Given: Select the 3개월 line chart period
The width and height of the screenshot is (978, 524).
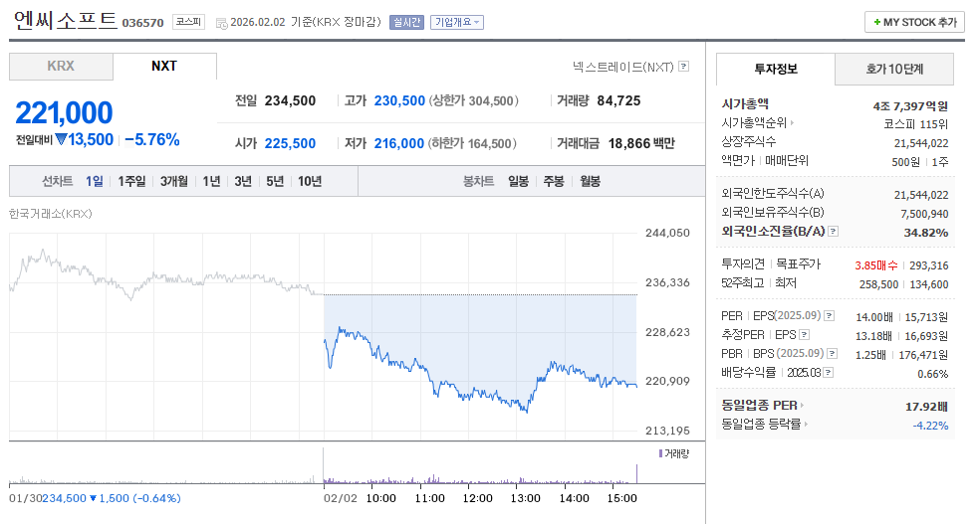Looking at the screenshot, I should click(x=174, y=181).
